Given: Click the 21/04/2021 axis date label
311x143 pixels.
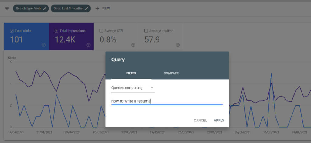Looking at the screenshot, I should [44, 132].
